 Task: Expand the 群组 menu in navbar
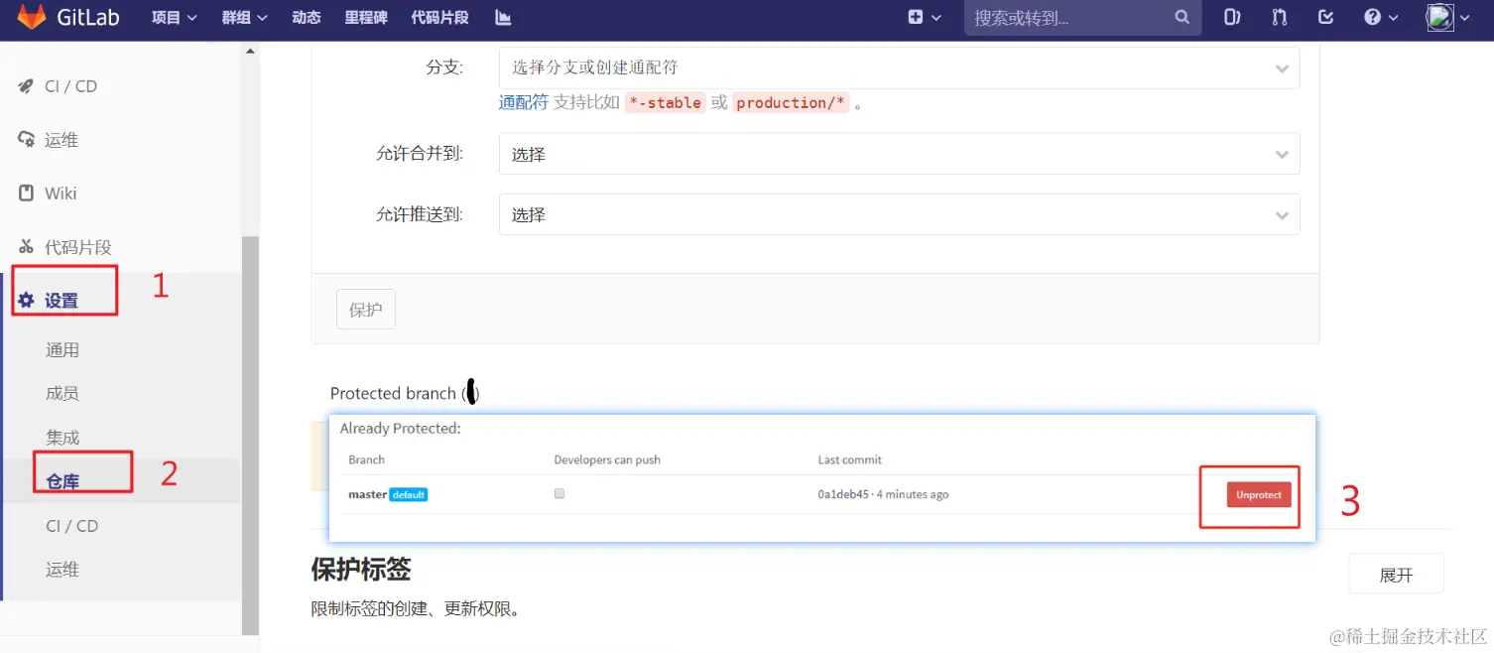pyautogui.click(x=244, y=18)
